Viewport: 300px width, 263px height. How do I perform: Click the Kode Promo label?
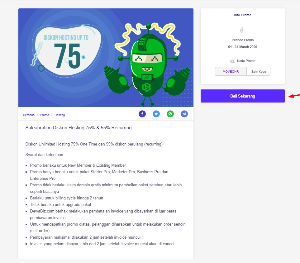(246, 61)
